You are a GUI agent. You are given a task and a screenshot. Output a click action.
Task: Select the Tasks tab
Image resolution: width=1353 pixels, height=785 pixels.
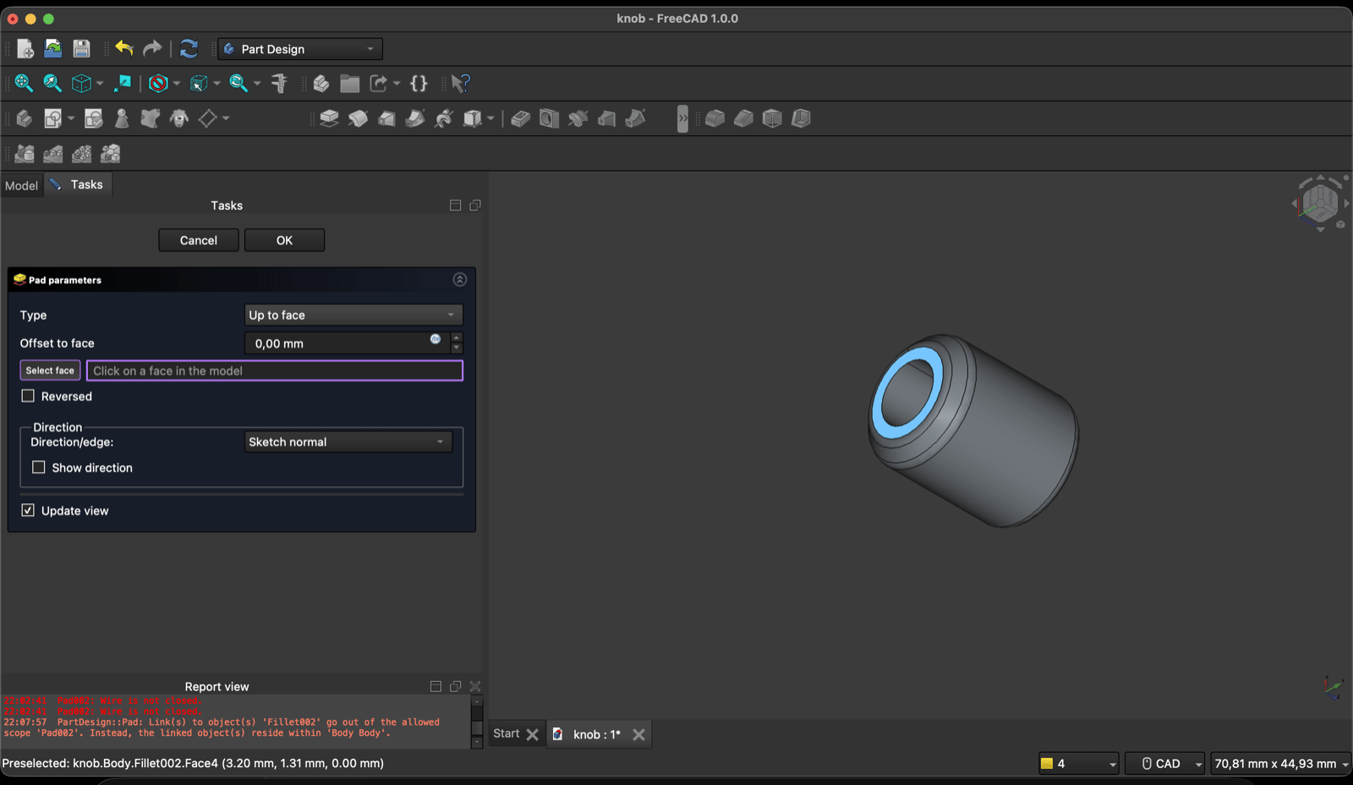click(x=78, y=184)
